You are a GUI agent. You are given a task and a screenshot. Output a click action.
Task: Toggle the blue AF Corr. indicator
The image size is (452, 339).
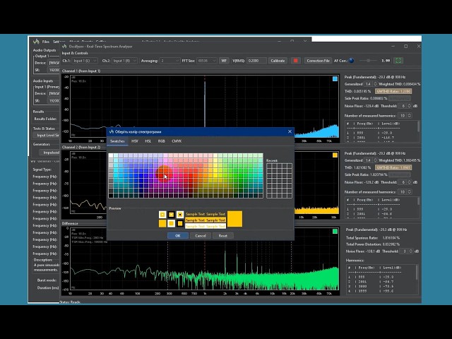(352, 61)
